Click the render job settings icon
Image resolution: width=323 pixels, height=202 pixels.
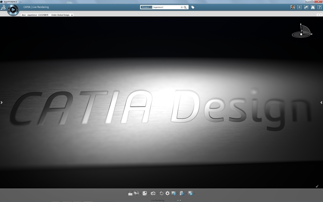coord(182,193)
